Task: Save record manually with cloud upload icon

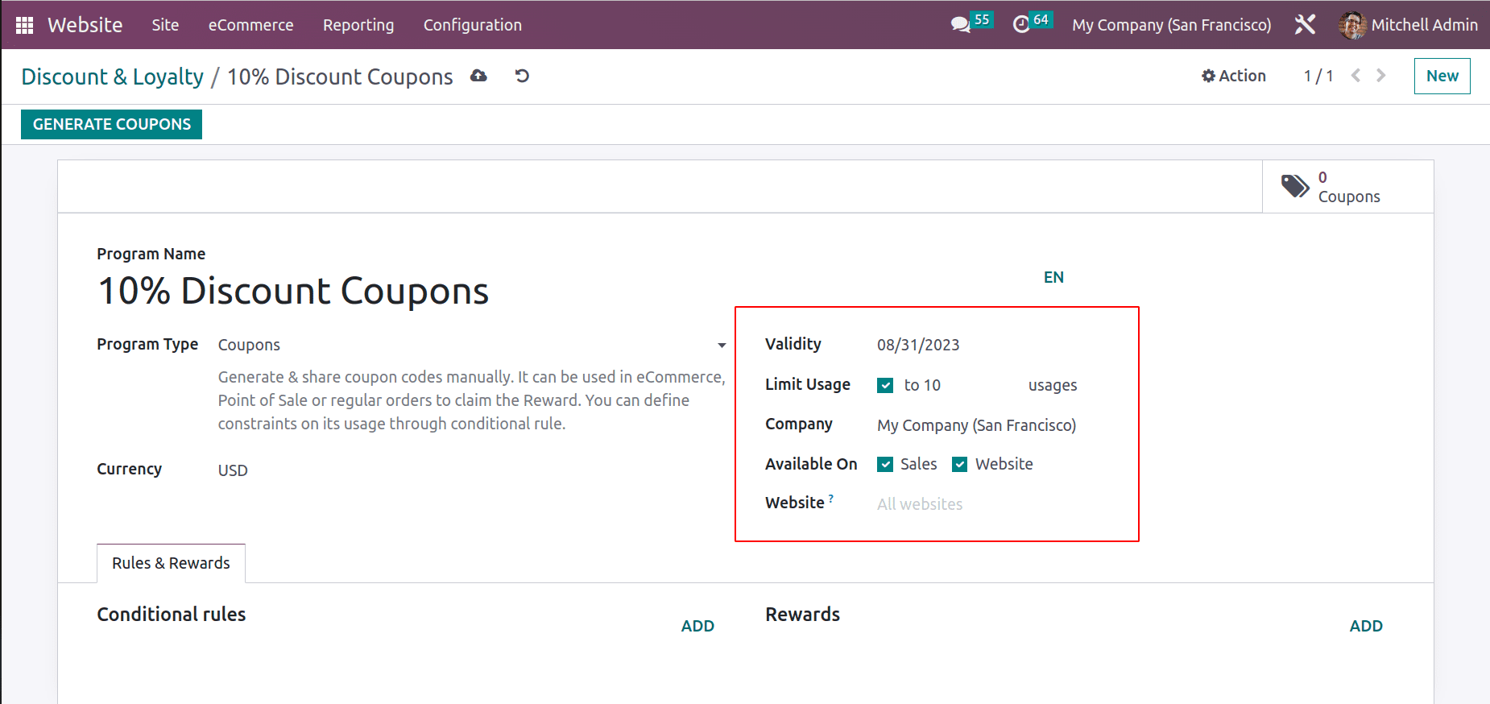Action: [x=479, y=76]
